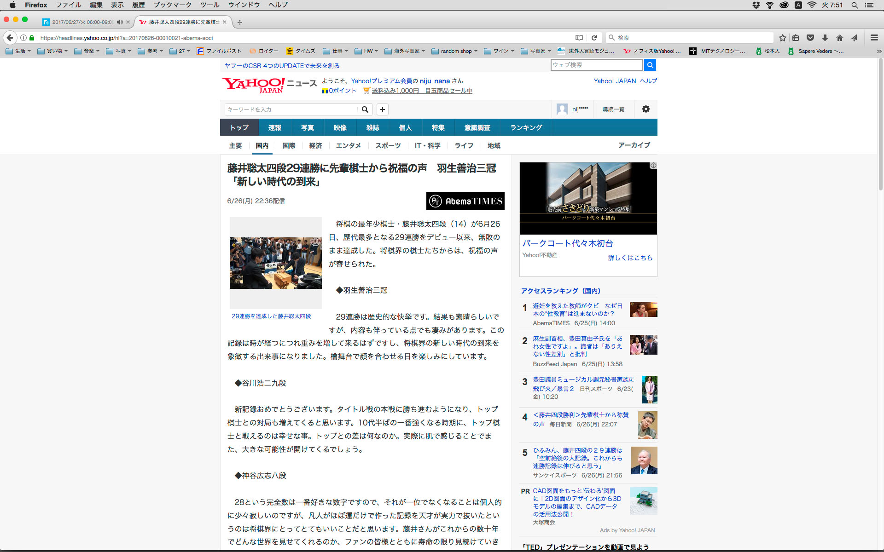Click the Firefox home icon
Screen dimensions: 884x552
839,38
